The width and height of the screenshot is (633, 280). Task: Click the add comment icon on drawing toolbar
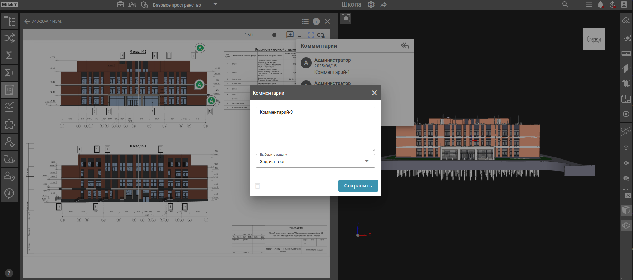pyautogui.click(x=290, y=35)
